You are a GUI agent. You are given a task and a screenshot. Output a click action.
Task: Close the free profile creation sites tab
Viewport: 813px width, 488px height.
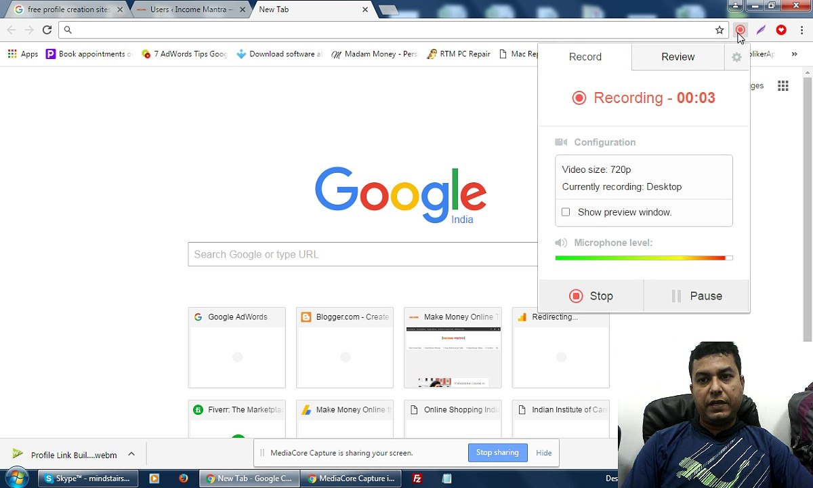[x=120, y=9]
